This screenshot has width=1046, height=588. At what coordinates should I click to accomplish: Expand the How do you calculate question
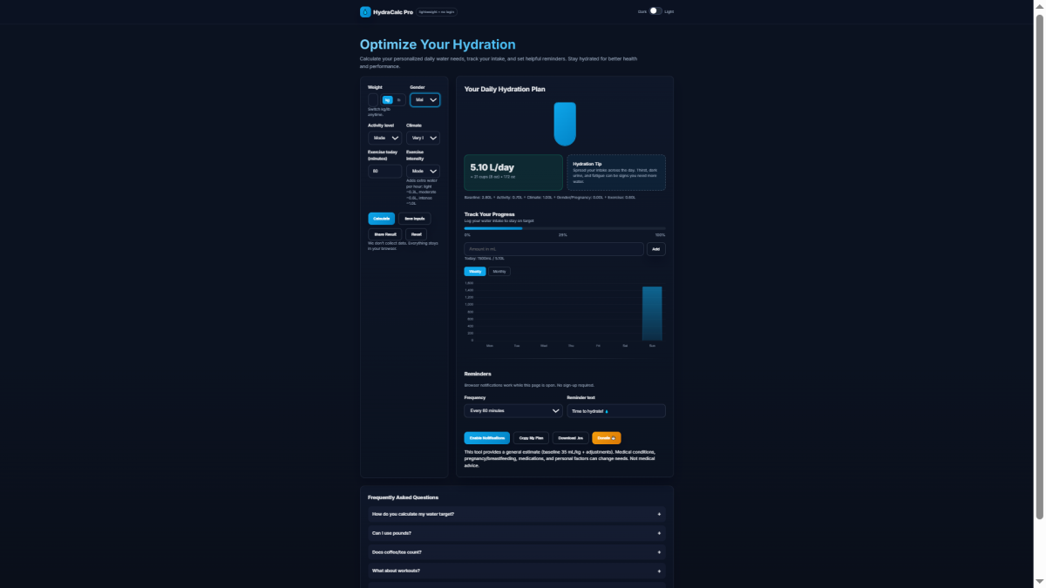516,514
